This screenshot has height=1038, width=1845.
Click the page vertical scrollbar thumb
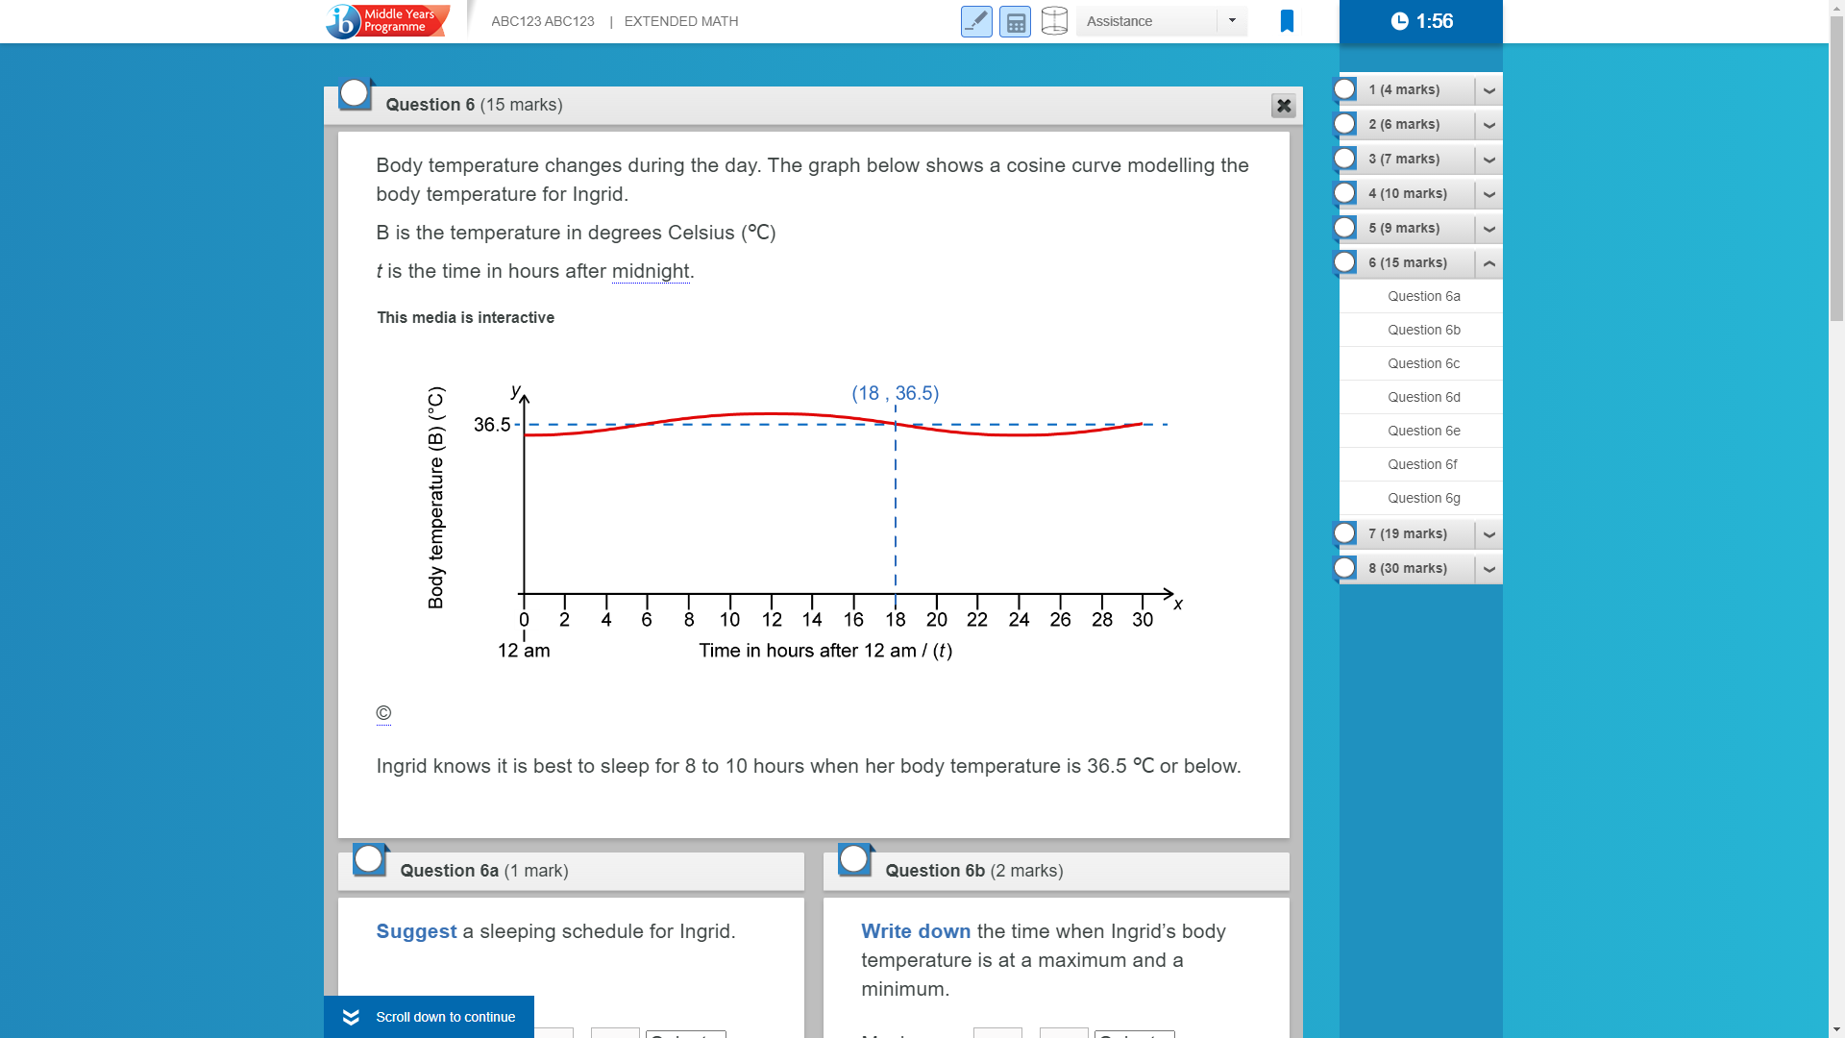coord(1836,170)
